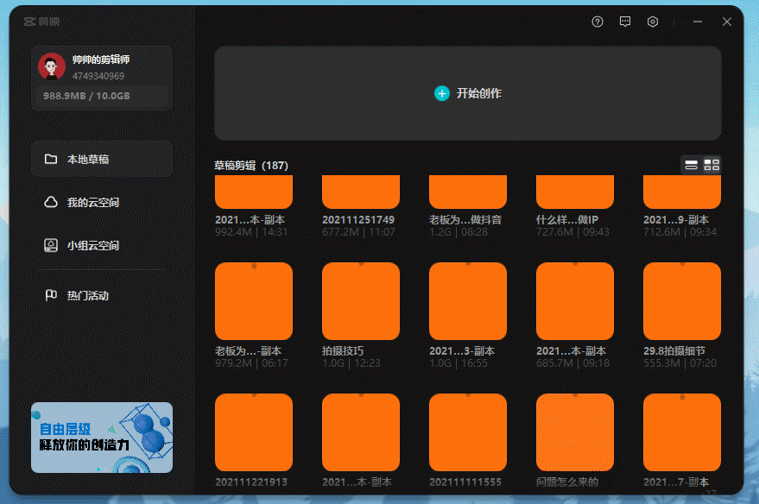Image resolution: width=759 pixels, height=504 pixels.
Task: Click the plus icon beside 开始创作
Action: tap(441, 93)
